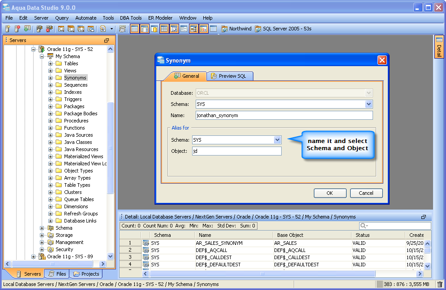Open the Detail side tab on right edge

[439, 47]
